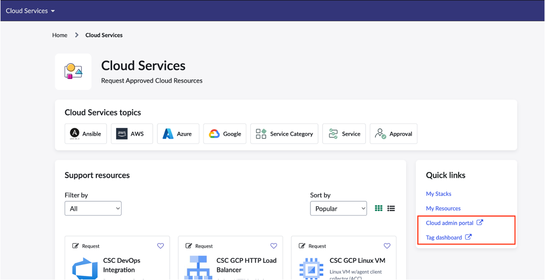Open the Tag dashboard link

(x=444, y=238)
